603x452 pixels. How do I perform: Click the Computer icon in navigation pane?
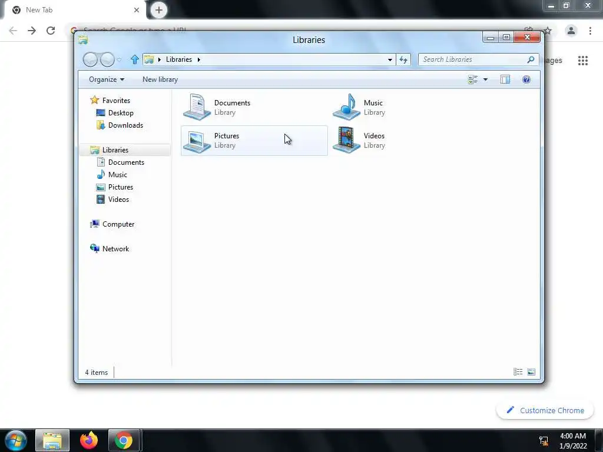click(x=95, y=224)
